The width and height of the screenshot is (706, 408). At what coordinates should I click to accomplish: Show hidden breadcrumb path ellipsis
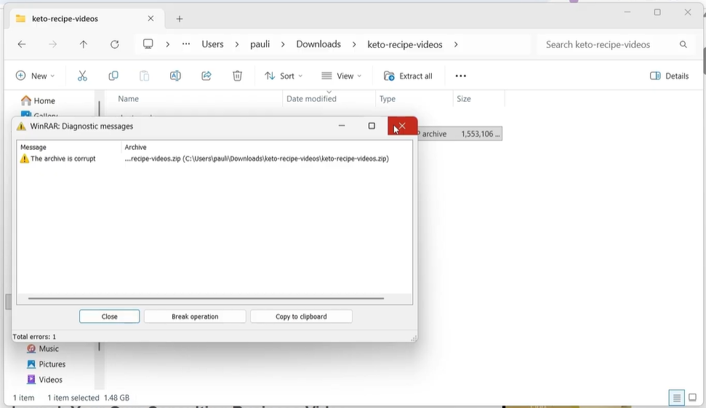pyautogui.click(x=186, y=44)
